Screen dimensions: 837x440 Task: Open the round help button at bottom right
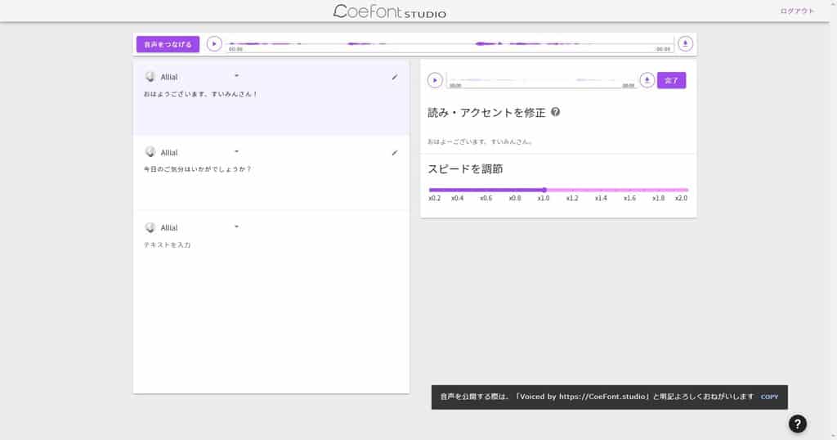[798, 424]
